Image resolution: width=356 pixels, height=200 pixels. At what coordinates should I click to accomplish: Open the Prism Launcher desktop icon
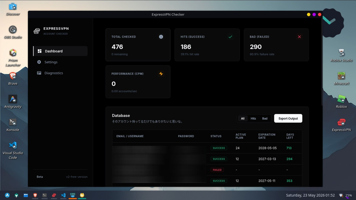[13, 57]
